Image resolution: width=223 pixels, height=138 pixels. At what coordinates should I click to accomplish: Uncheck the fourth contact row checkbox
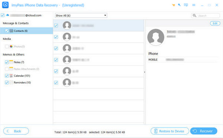point(56,60)
